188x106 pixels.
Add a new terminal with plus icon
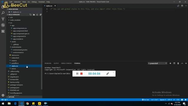(170, 63)
